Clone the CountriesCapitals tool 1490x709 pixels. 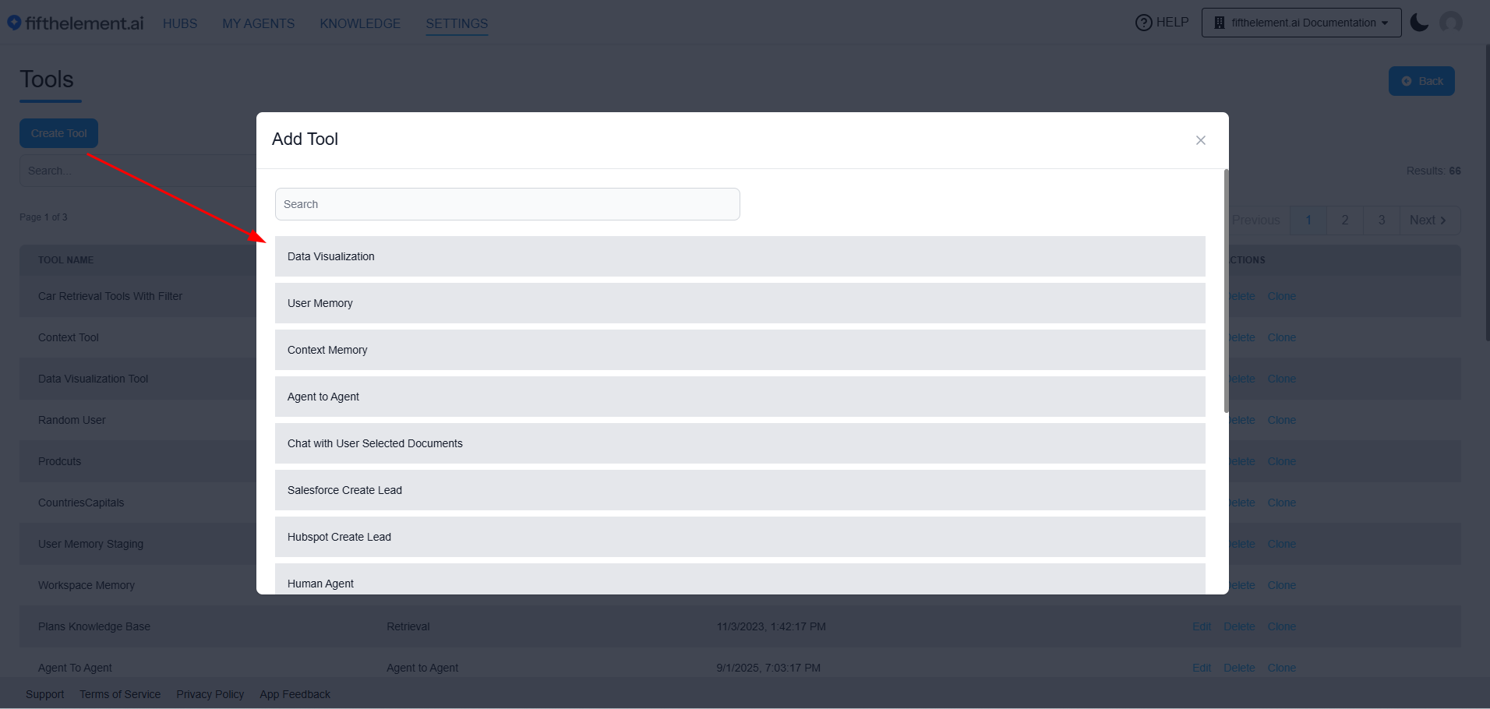[x=1281, y=503]
